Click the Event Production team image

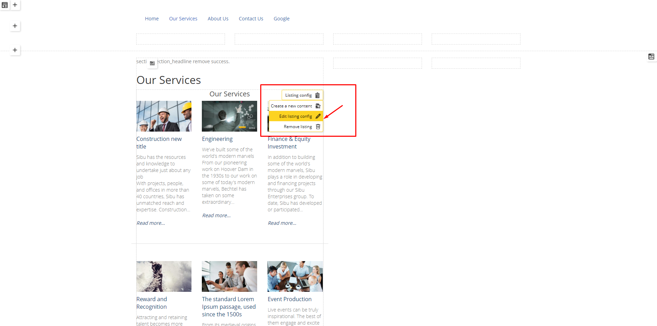(x=295, y=276)
